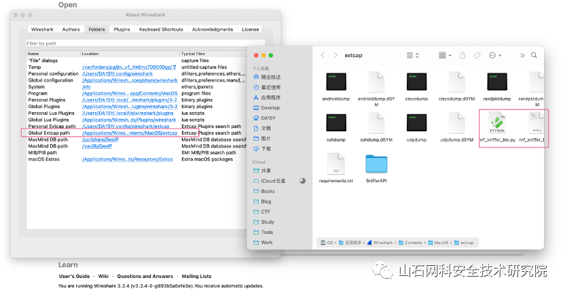Open the androiddump executable in Finder
Viewport: 565px width, 295px height.
point(336,82)
